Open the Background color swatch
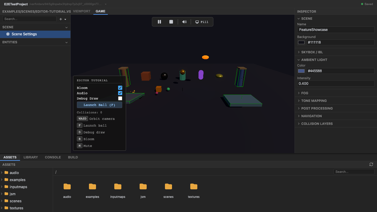This screenshot has height=212, width=377. (x=301, y=42)
